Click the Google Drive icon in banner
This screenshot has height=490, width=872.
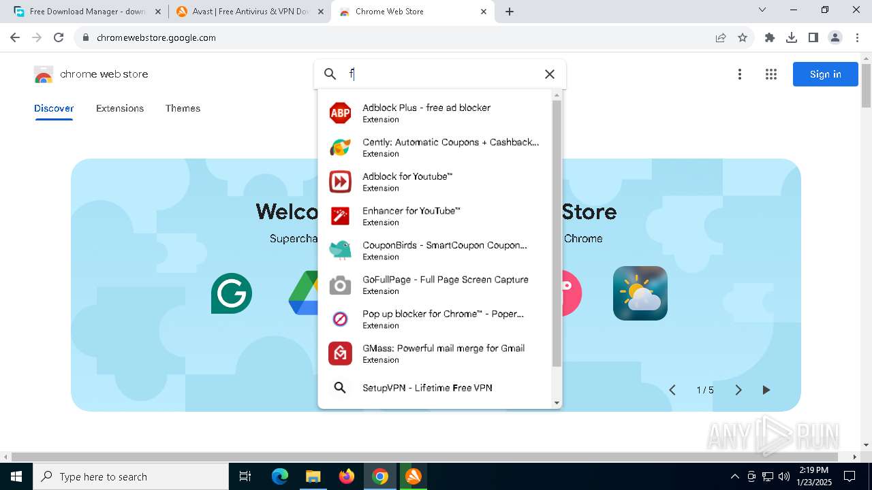(x=304, y=293)
